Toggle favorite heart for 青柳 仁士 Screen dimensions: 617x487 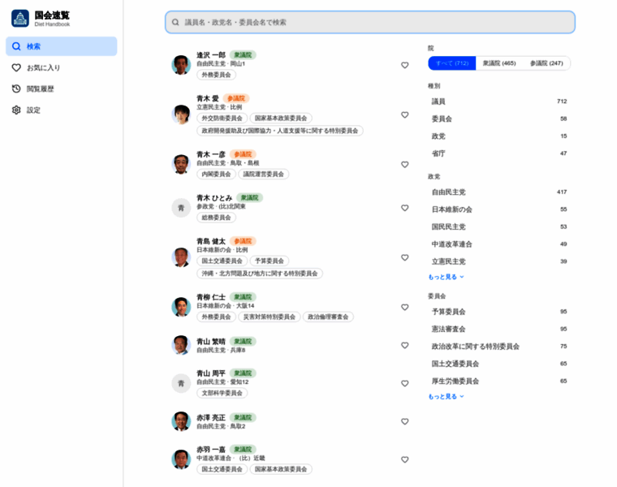click(x=404, y=307)
